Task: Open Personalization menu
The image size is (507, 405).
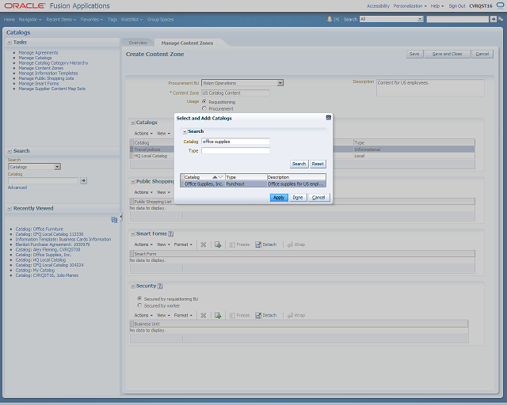Action: pyautogui.click(x=410, y=6)
